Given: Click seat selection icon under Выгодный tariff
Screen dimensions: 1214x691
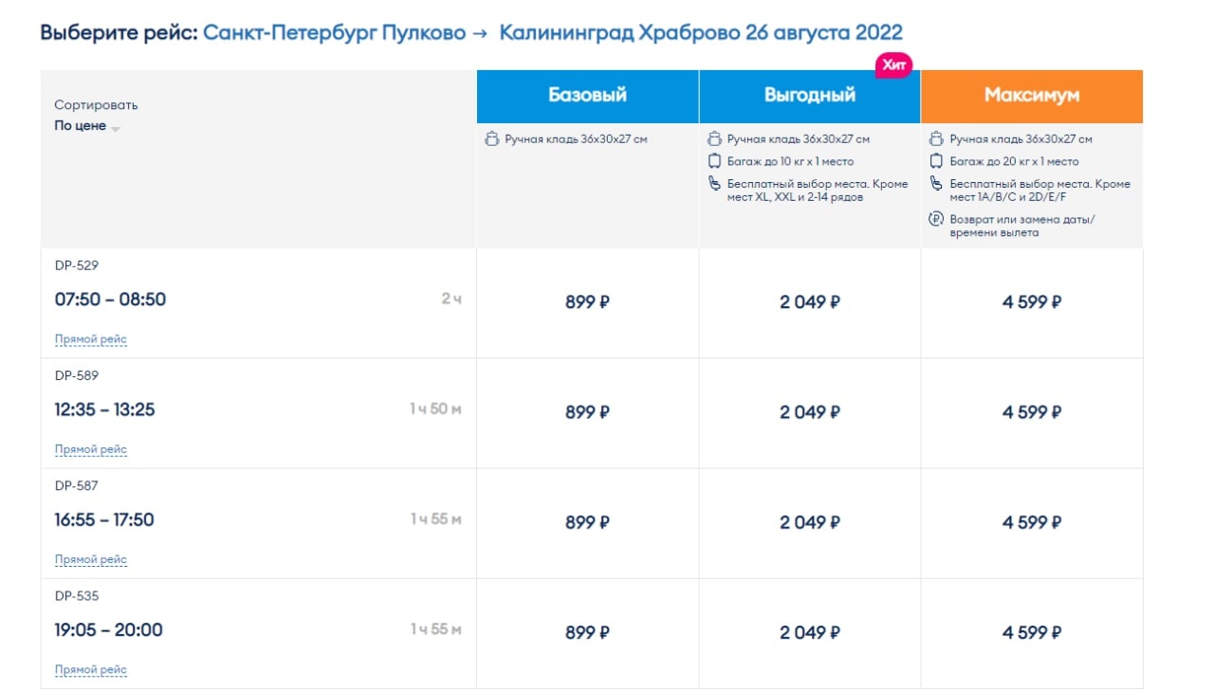Looking at the screenshot, I should coord(715,184).
